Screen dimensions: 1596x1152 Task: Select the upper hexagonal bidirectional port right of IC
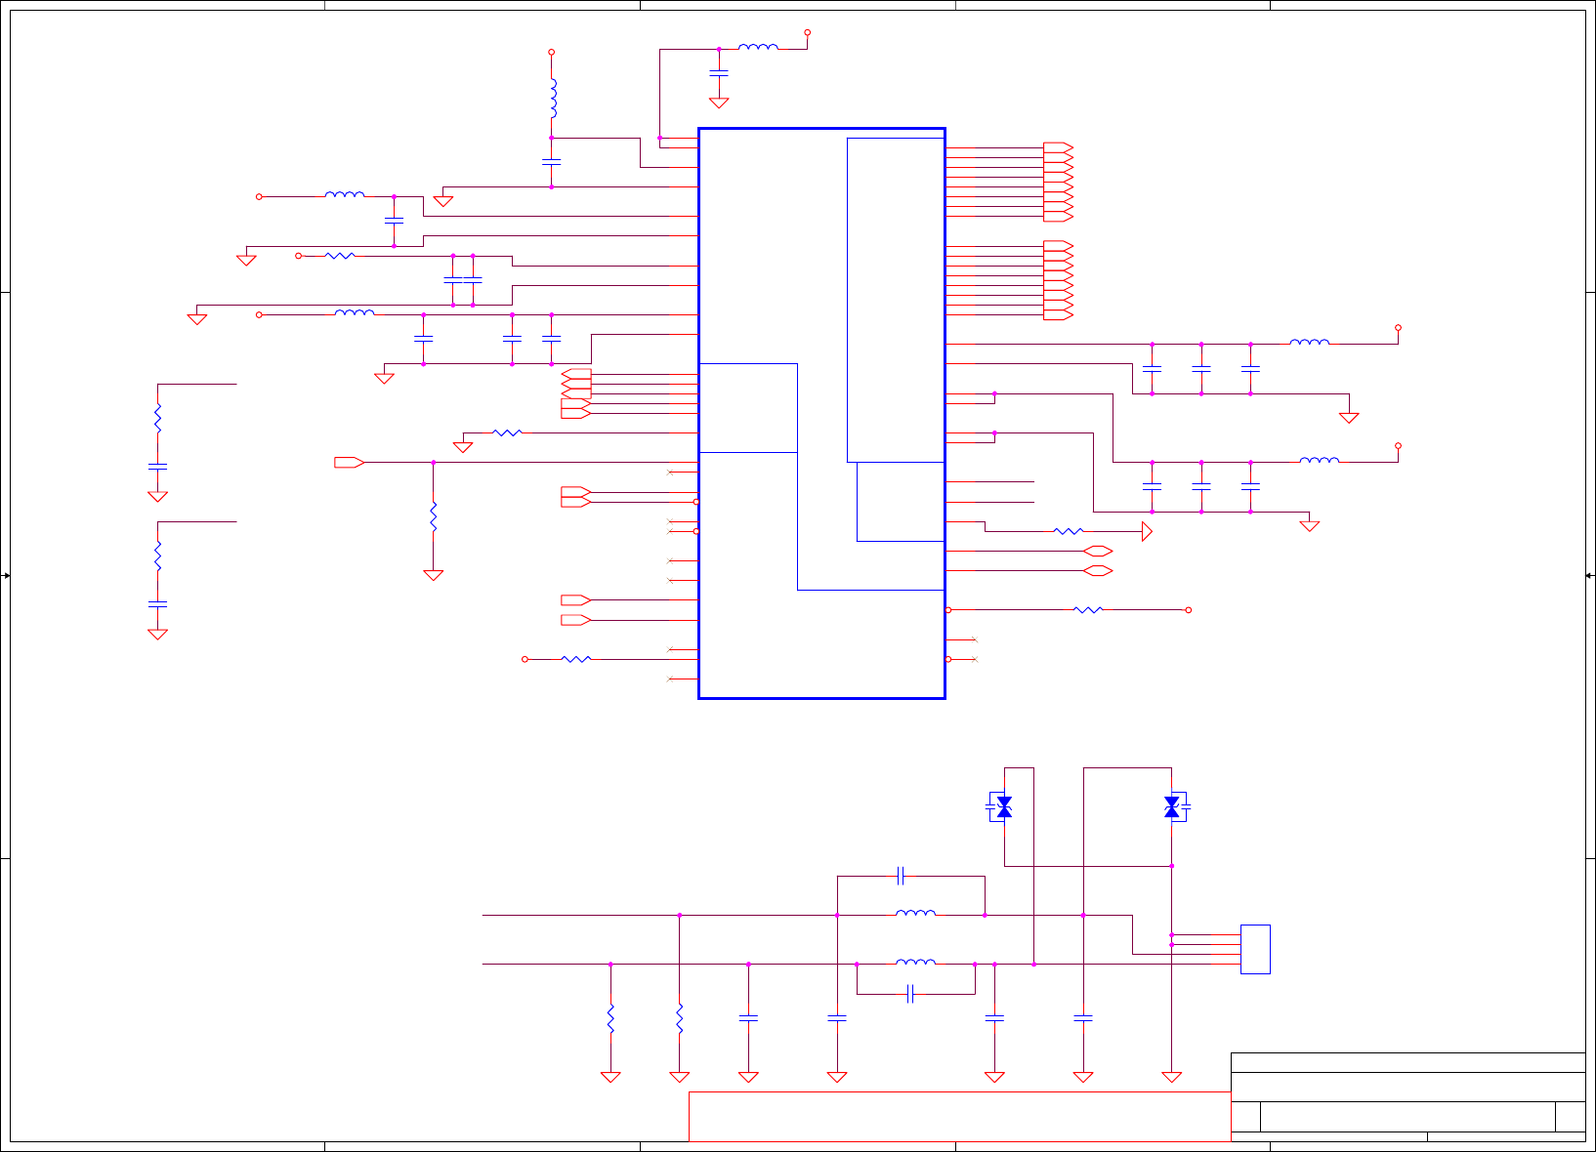coord(1098,551)
